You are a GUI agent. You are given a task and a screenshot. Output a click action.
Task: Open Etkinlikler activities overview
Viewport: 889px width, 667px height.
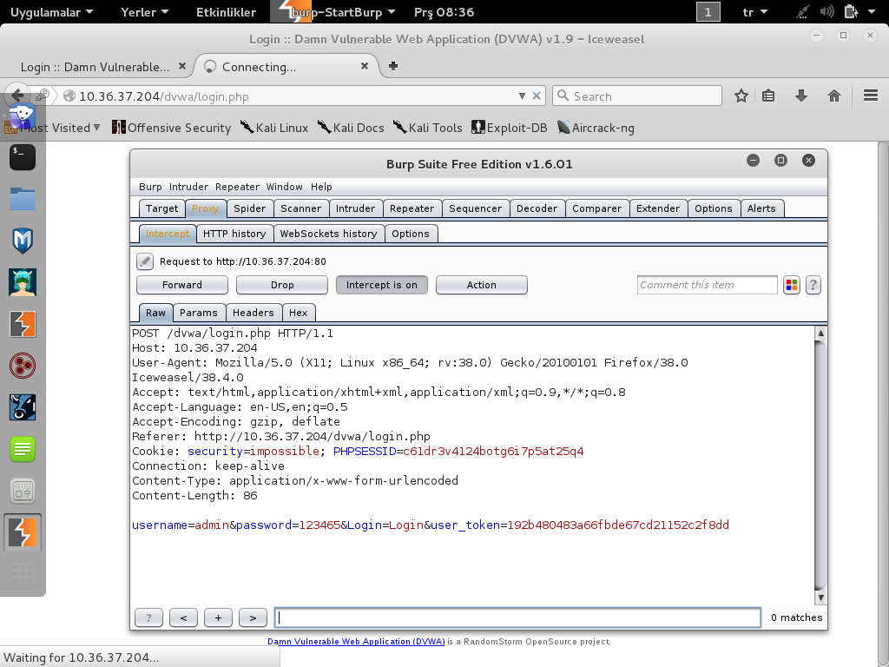(226, 12)
